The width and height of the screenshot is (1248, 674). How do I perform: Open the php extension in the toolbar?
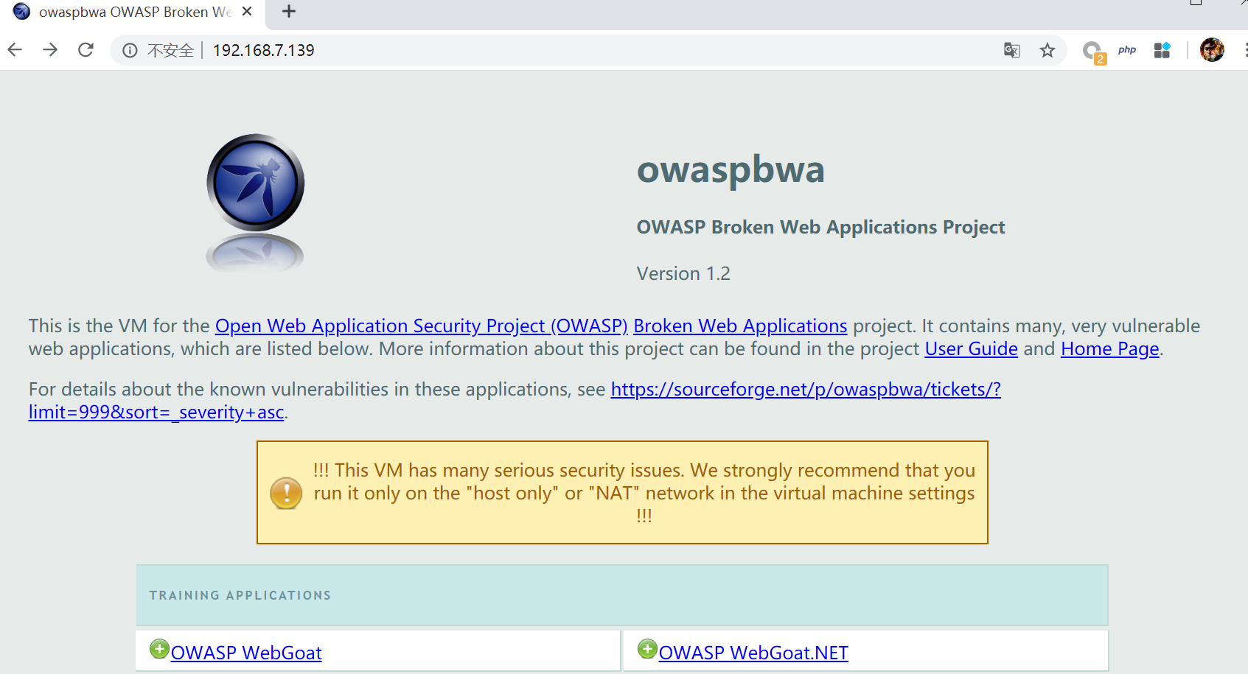[1126, 49]
